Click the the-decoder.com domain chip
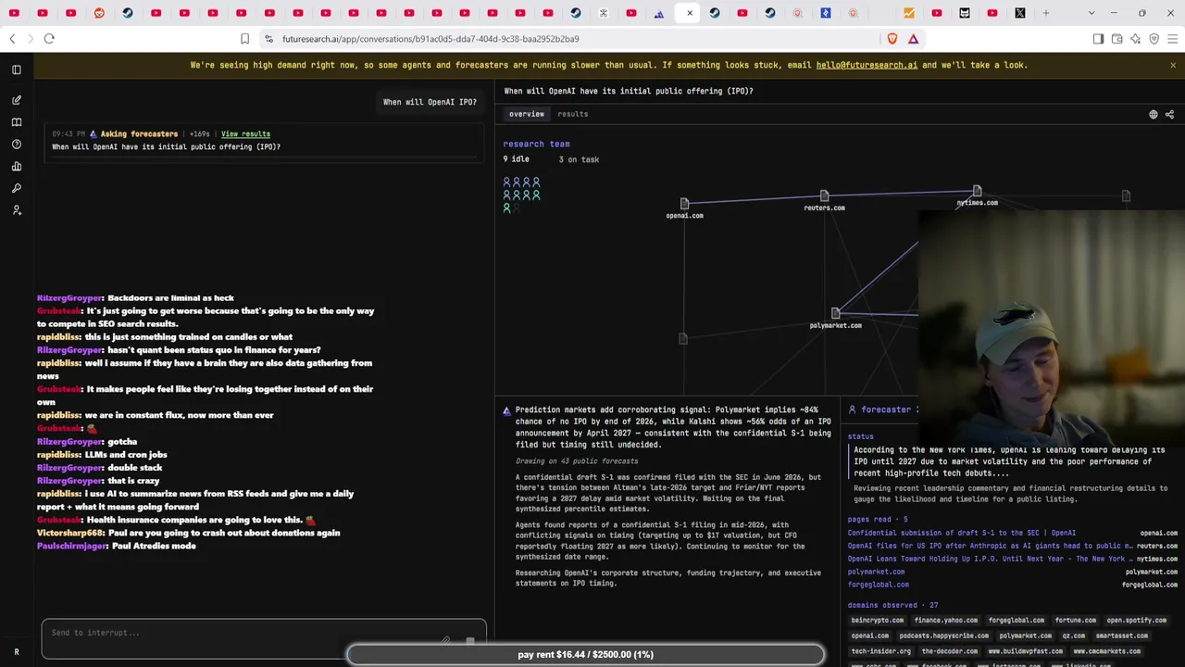The width and height of the screenshot is (1185, 667). 949,651
